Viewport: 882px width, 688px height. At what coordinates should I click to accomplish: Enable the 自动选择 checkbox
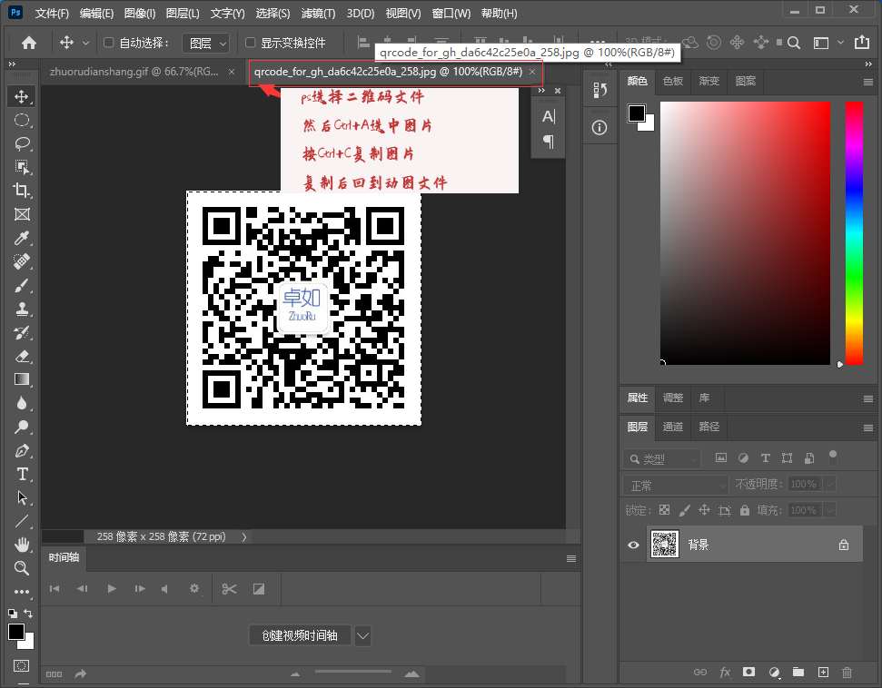point(109,43)
